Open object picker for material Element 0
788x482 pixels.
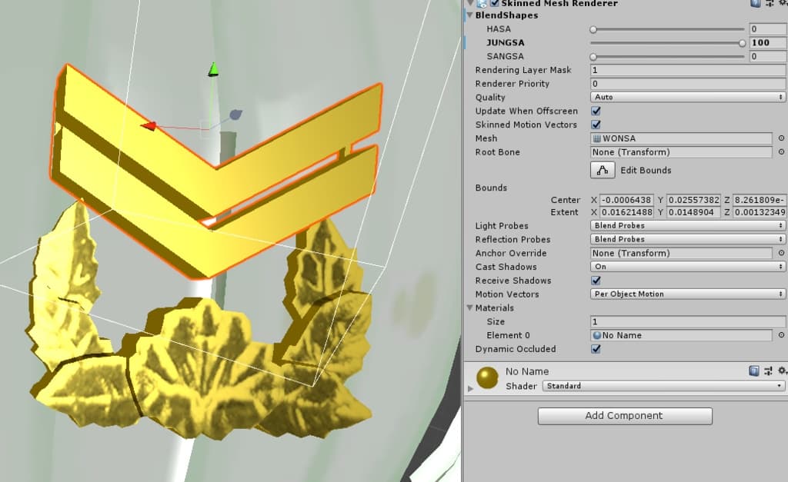pos(781,335)
